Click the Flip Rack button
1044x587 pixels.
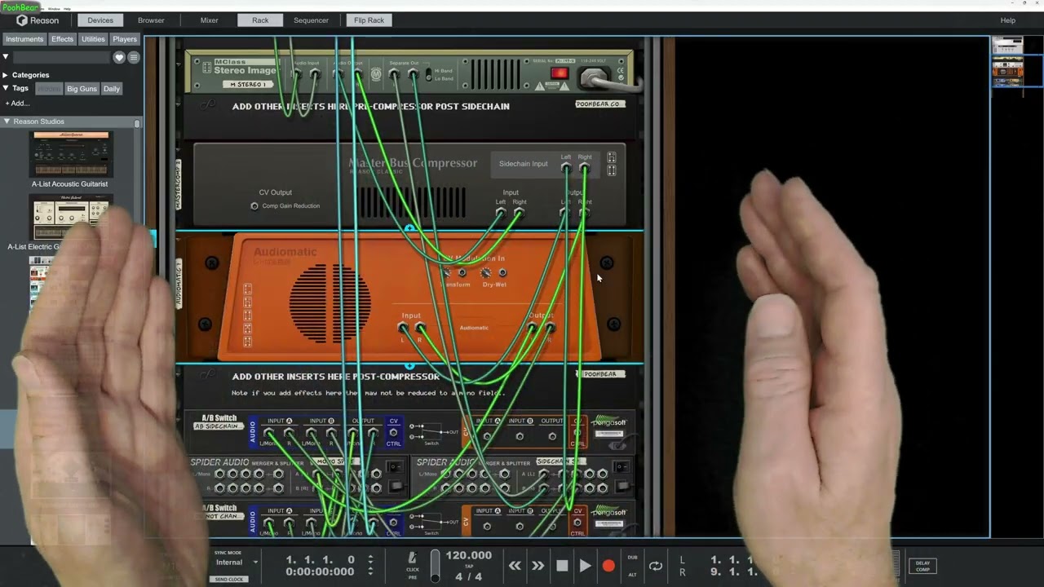coord(369,20)
